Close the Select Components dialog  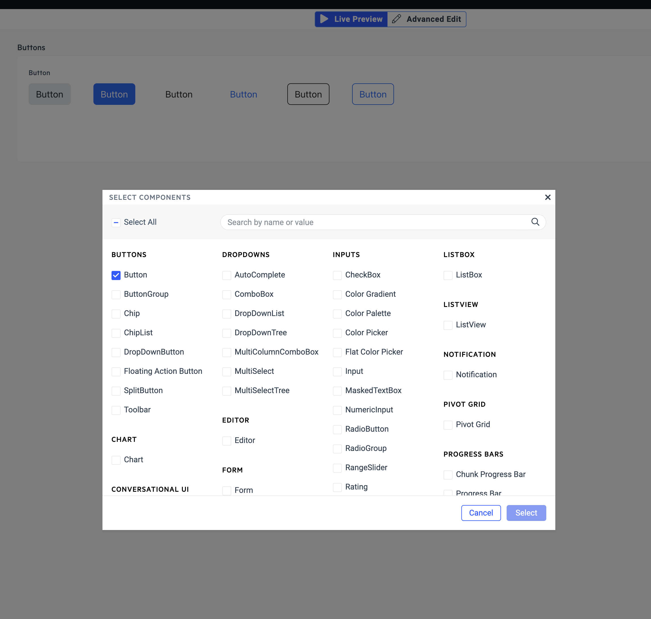[x=548, y=197]
